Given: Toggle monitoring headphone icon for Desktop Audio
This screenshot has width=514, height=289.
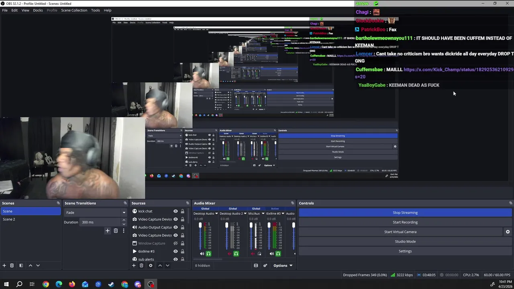Looking at the screenshot, I should coord(208,254).
